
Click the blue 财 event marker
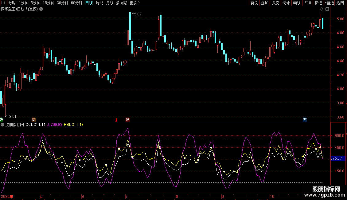(305, 119)
